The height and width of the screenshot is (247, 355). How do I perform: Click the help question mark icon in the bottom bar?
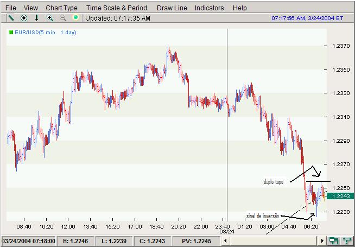(347, 240)
